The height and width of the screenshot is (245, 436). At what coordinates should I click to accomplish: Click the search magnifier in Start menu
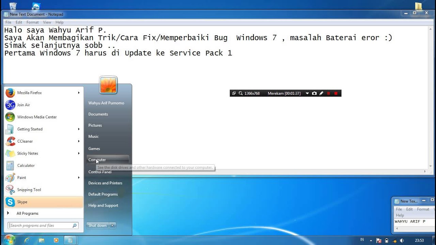(x=75, y=226)
